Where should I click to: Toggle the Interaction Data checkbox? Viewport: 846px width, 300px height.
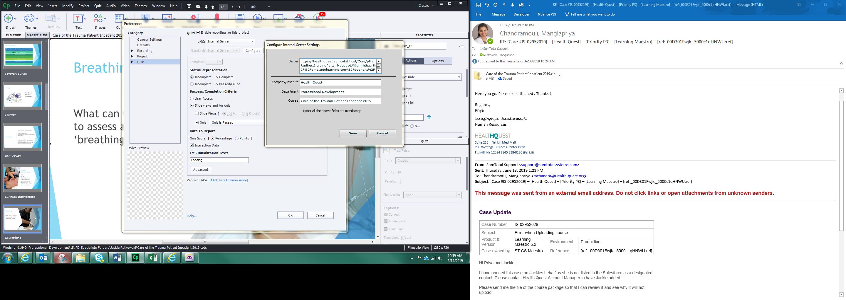[192, 145]
